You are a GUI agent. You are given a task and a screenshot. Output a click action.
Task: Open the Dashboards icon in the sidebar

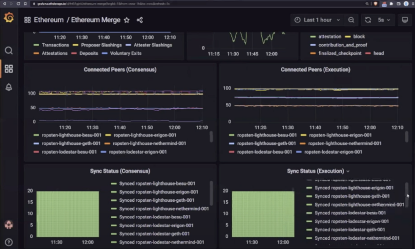click(x=9, y=69)
